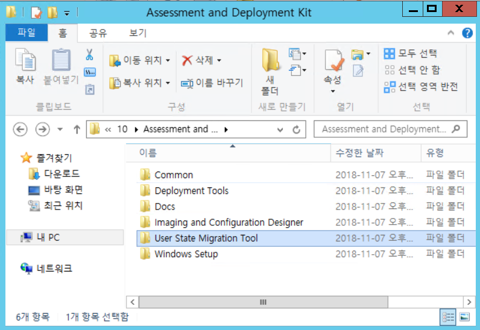Switch to Large icons view in status bar
This screenshot has width=480, height=330.
[x=464, y=317]
